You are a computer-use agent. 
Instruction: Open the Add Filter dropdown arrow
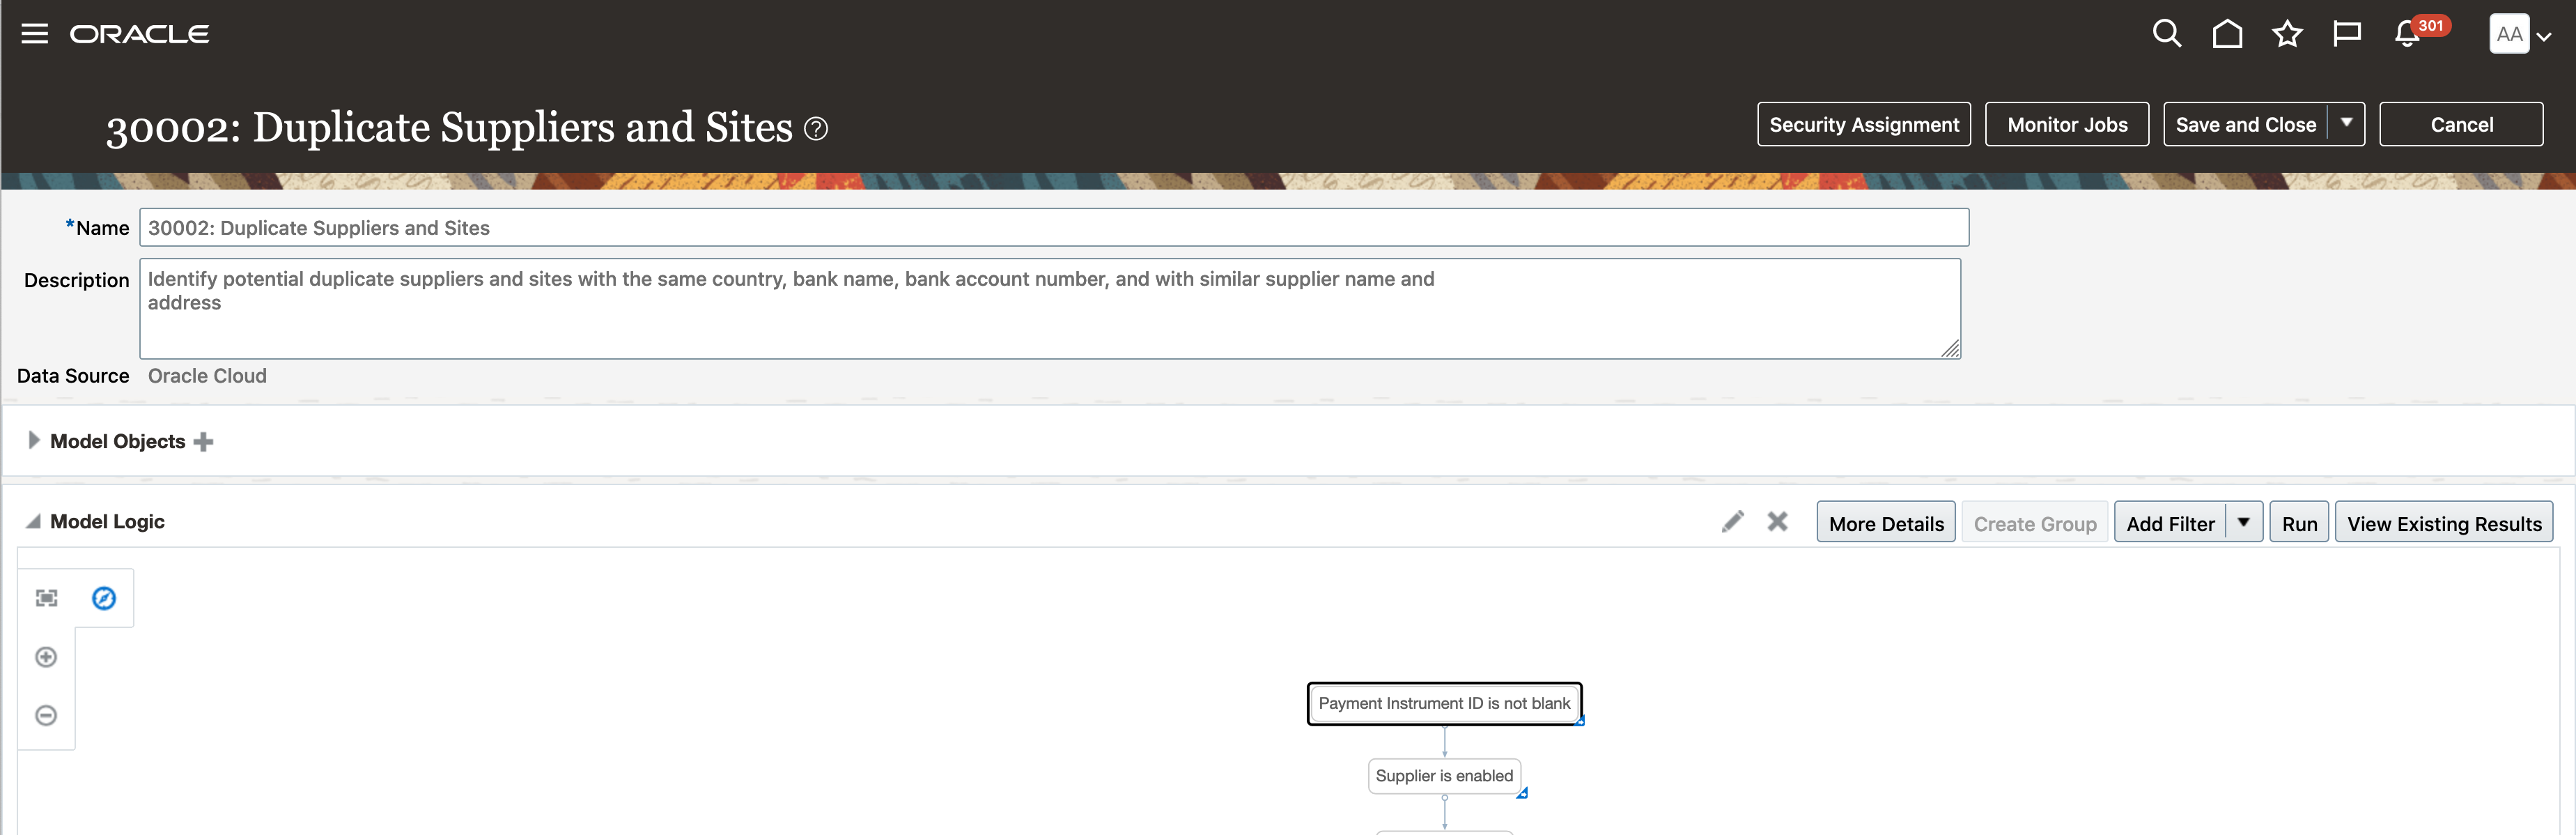(2244, 523)
